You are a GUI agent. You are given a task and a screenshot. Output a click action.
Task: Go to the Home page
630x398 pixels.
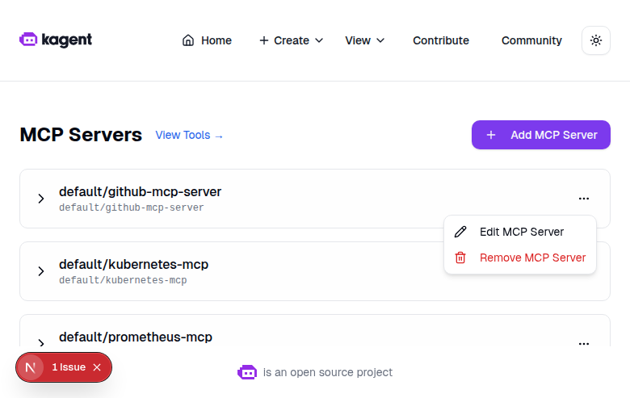(207, 40)
